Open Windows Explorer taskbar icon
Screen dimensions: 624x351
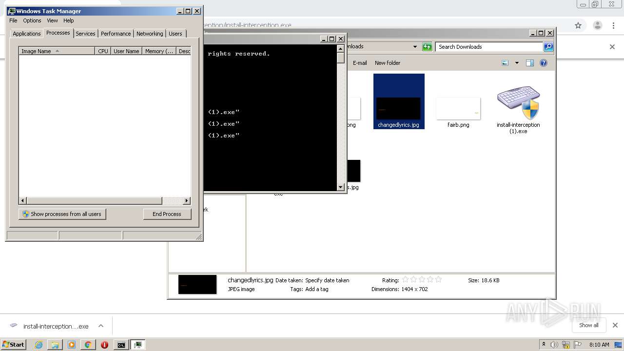(55, 345)
